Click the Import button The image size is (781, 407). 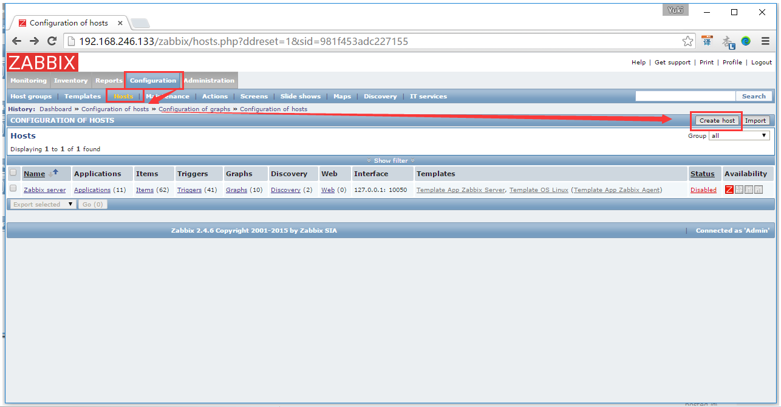click(755, 120)
